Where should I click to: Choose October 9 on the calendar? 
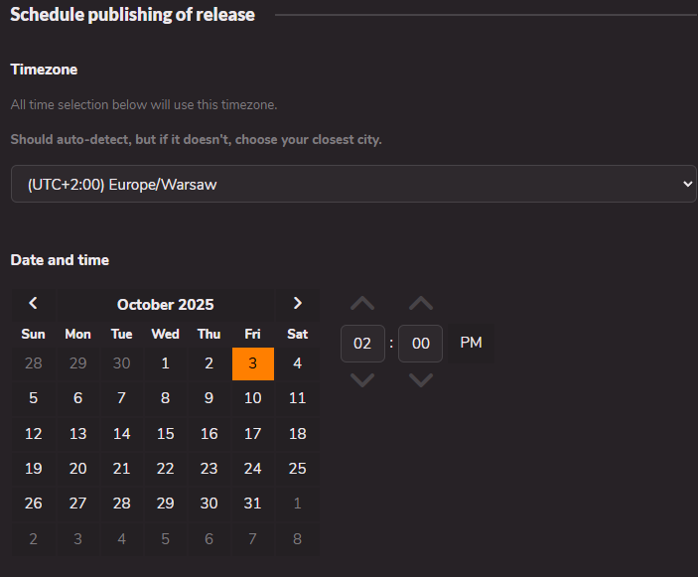tap(209, 398)
